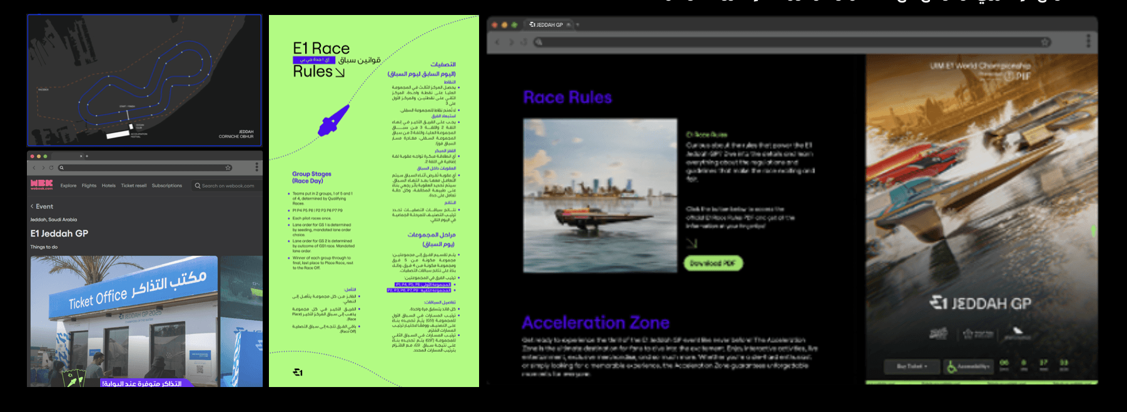Click the Things to do label
Screen dimensions: 1127x412
(44, 247)
